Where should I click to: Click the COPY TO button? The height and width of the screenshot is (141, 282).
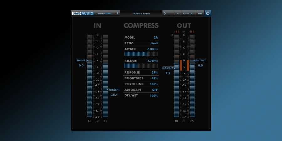(x=188, y=13)
